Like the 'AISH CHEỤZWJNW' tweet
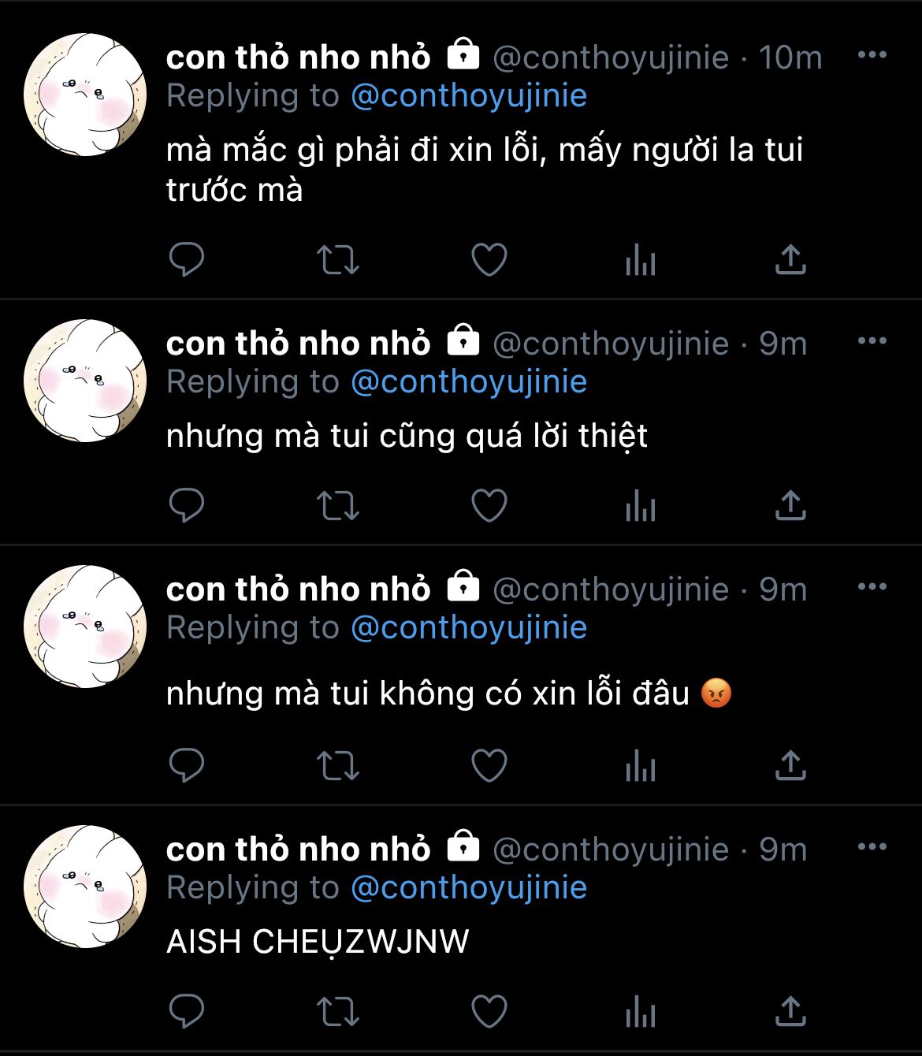The width and height of the screenshot is (922, 1056). click(x=489, y=1011)
